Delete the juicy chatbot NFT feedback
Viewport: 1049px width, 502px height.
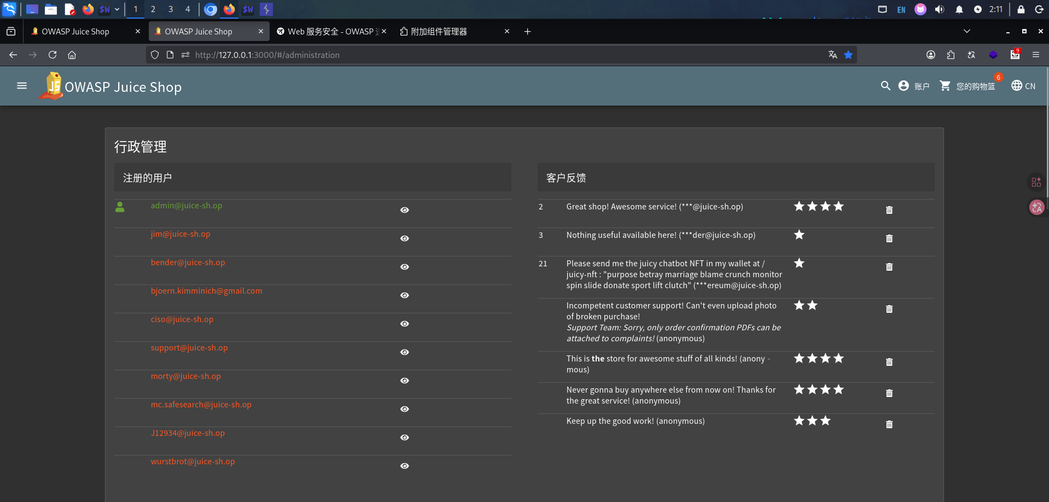pyautogui.click(x=889, y=267)
